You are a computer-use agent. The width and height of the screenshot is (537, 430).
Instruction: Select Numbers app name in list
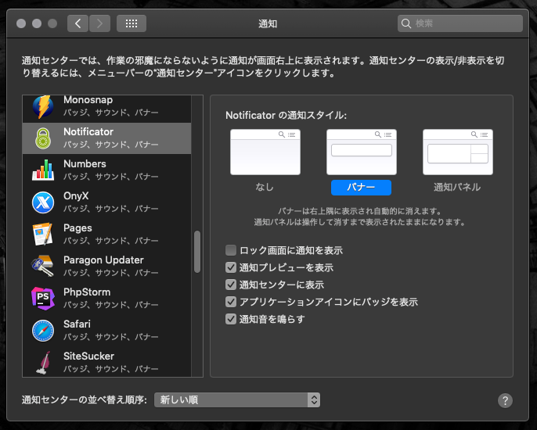point(85,164)
